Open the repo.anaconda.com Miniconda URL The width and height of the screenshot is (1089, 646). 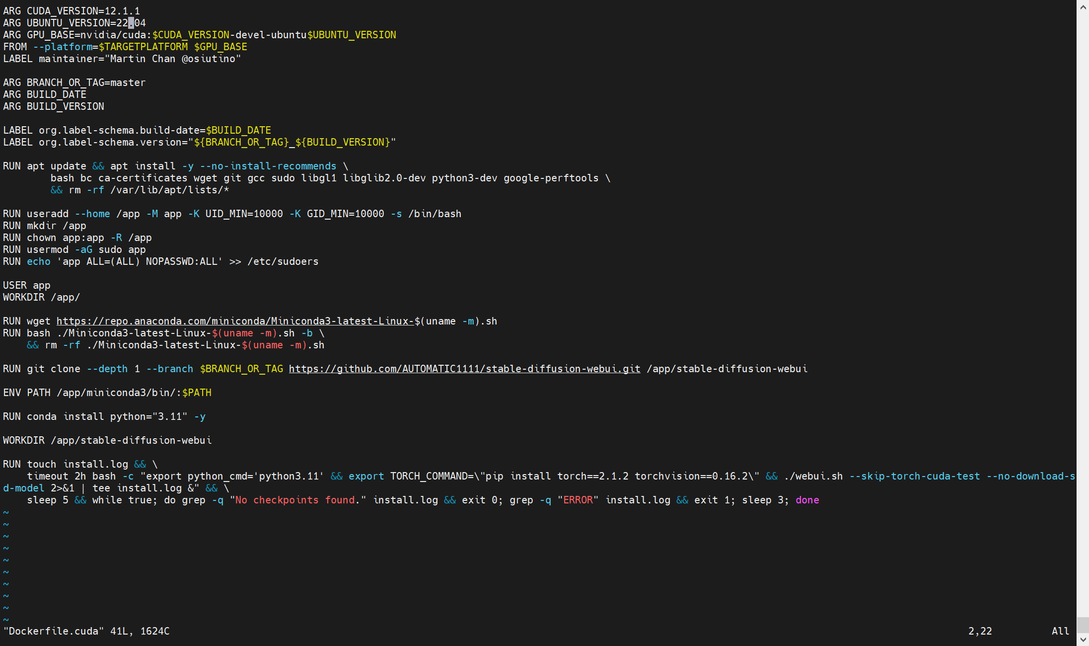click(234, 321)
